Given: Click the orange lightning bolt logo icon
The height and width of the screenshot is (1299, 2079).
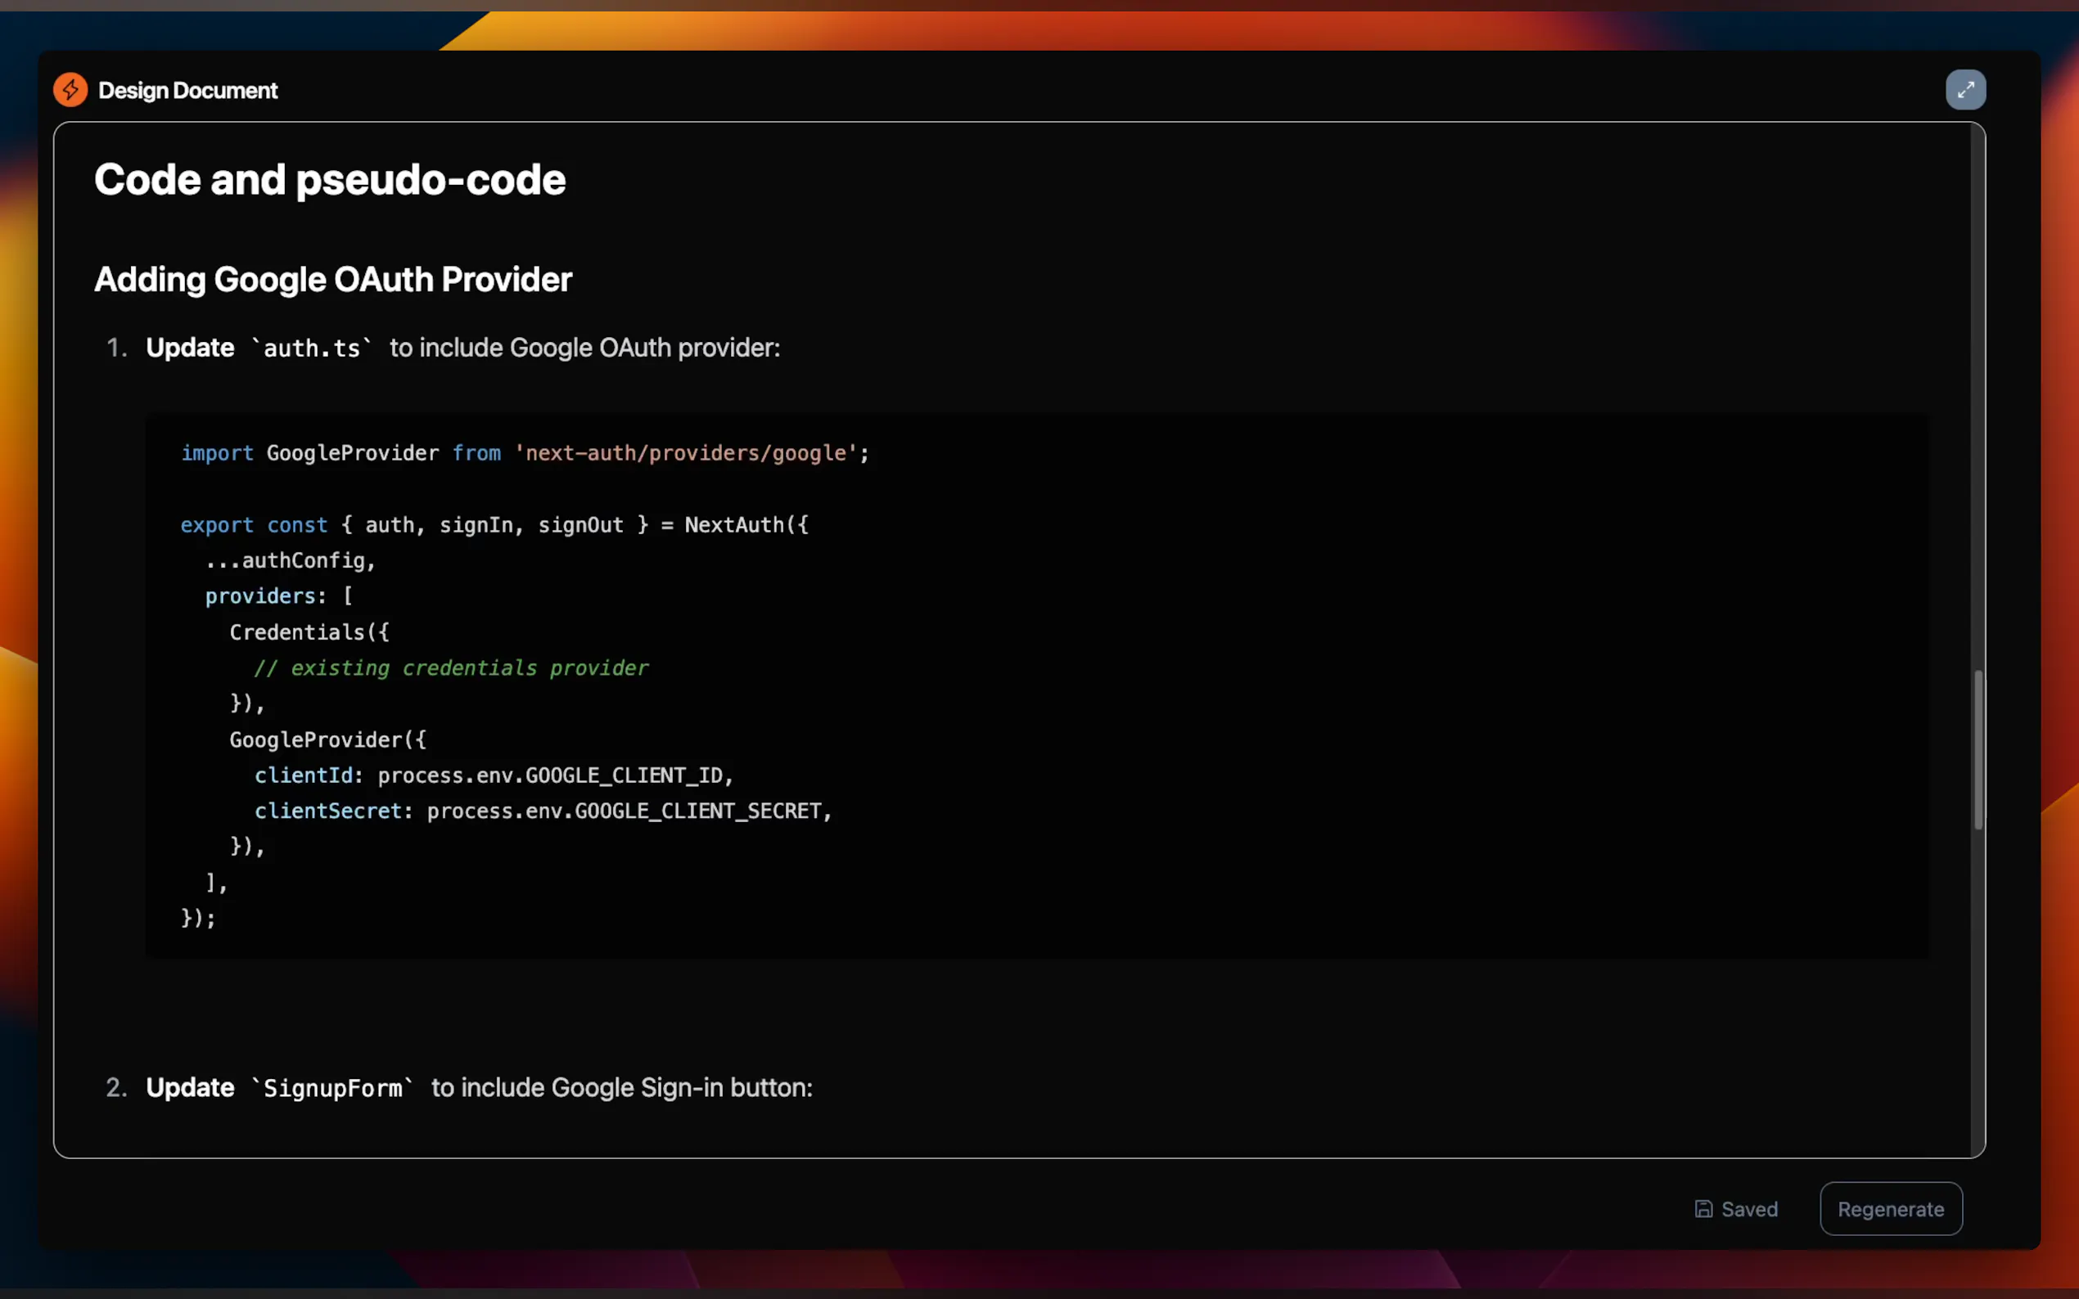Looking at the screenshot, I should (x=70, y=90).
